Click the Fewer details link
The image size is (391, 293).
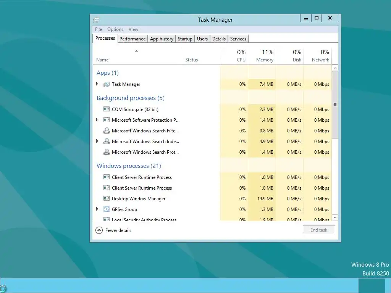point(118,230)
